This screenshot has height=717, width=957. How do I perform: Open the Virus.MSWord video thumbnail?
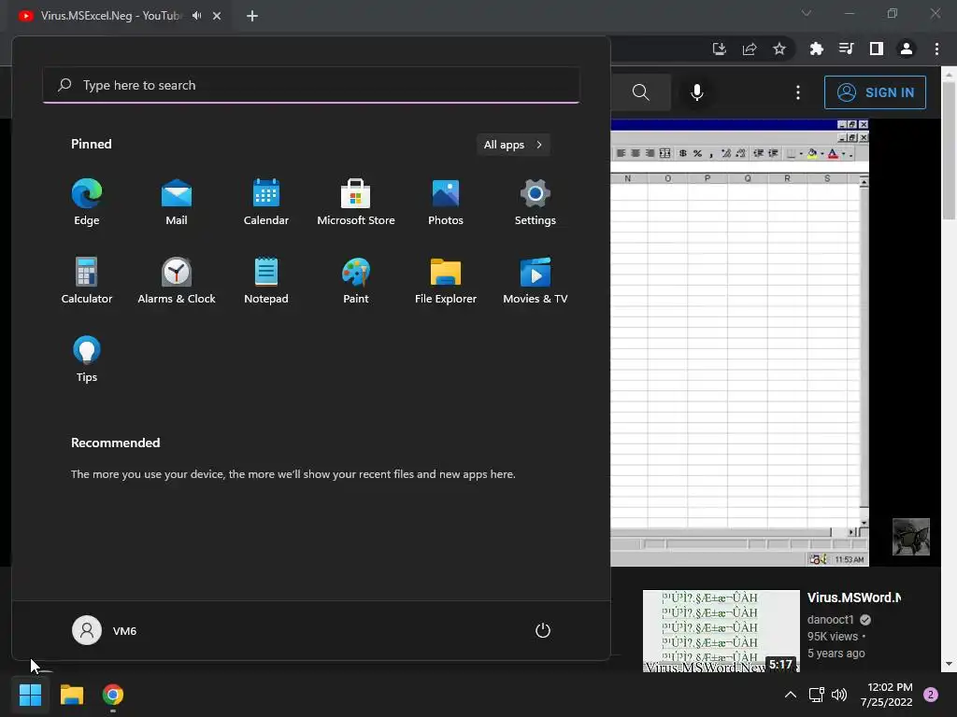pos(721,630)
